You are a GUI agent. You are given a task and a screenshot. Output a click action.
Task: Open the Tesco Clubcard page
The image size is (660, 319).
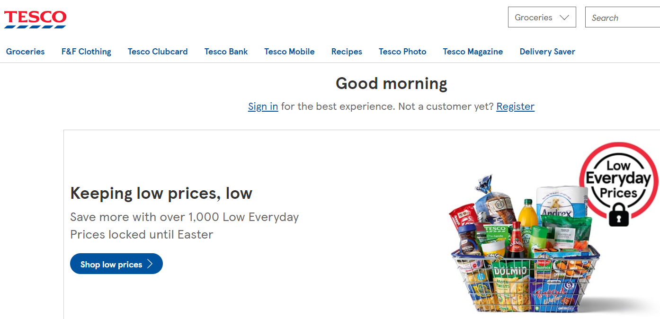158,52
